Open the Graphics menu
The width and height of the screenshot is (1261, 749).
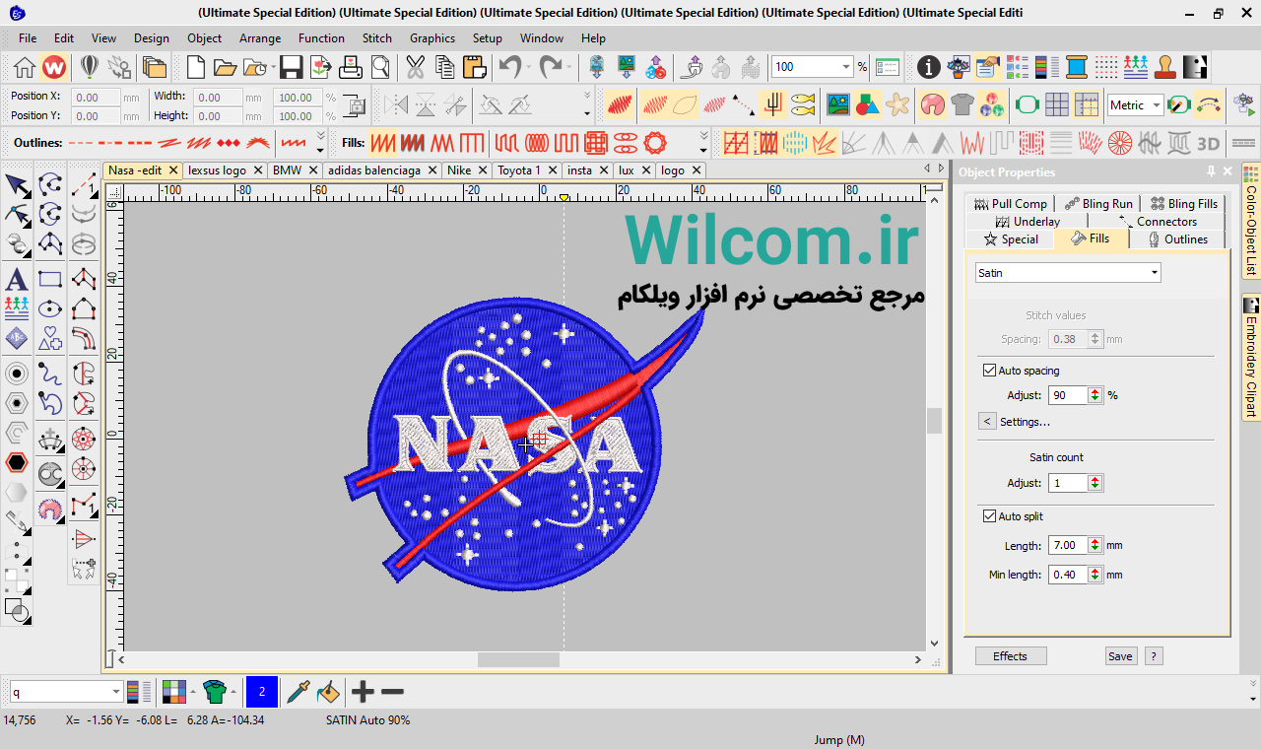[x=432, y=38]
